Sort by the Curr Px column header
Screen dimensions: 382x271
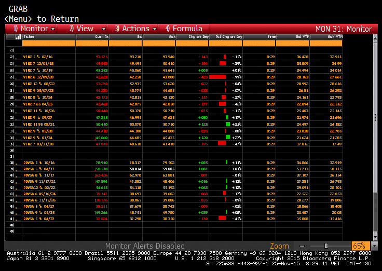[x=92, y=37]
